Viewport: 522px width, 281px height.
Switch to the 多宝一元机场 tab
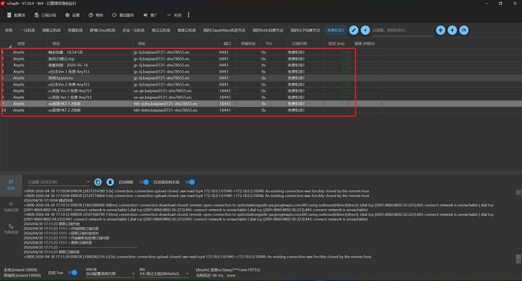pyautogui.click(x=134, y=30)
